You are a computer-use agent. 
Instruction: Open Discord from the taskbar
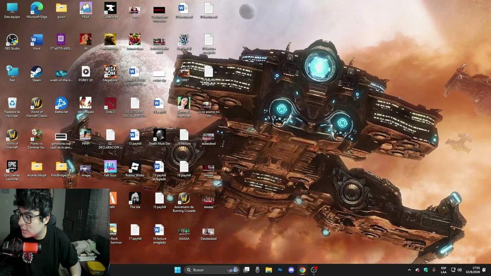coord(291,270)
